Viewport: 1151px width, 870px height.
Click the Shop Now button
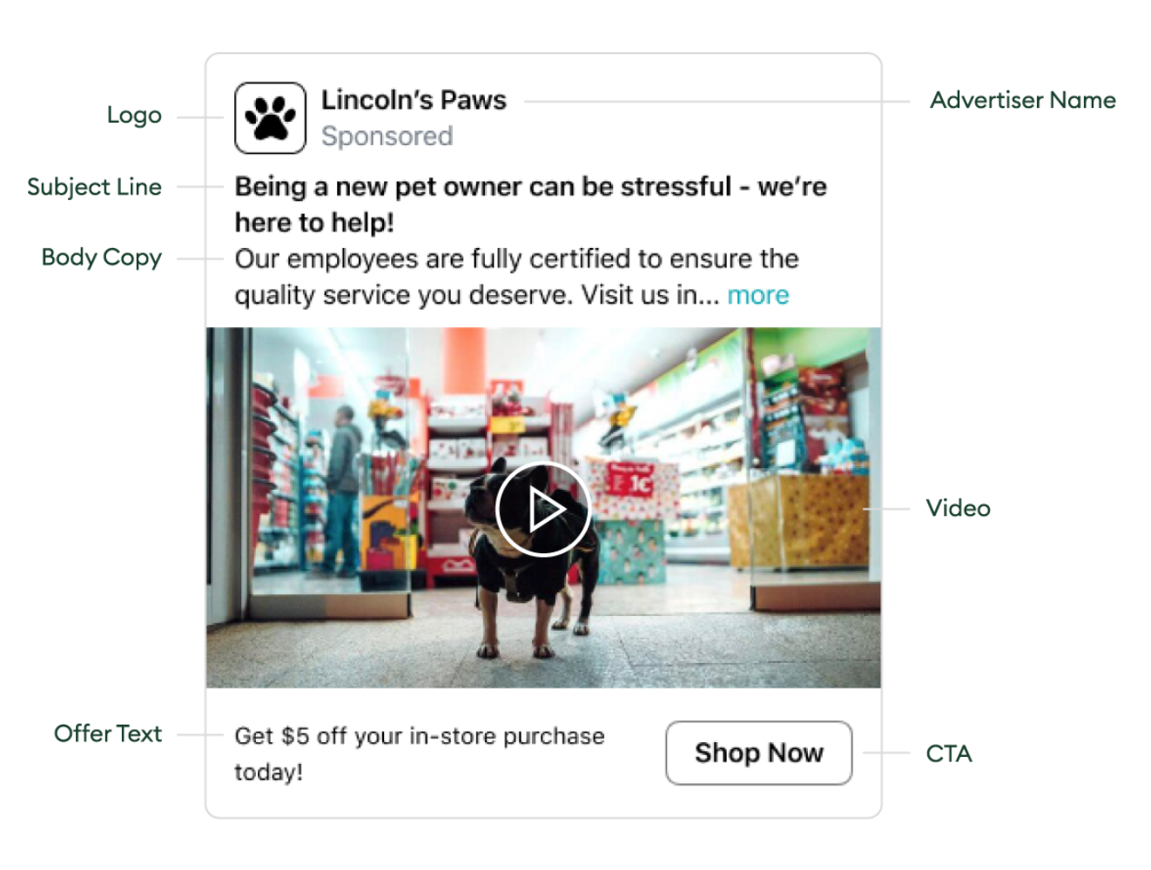[758, 753]
